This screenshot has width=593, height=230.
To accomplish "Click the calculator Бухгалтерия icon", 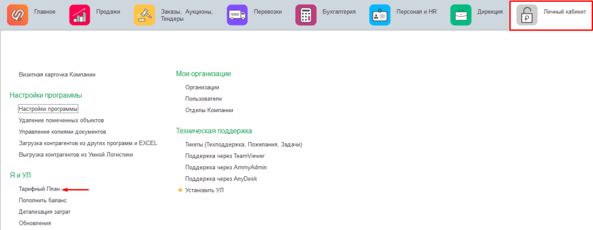I will tap(306, 15).
